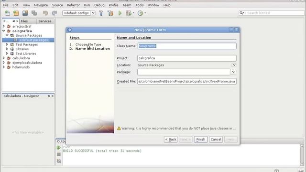The image size is (306, 172).
Task: Click the holamundo project icon
Action: pyautogui.click(x=9, y=67)
